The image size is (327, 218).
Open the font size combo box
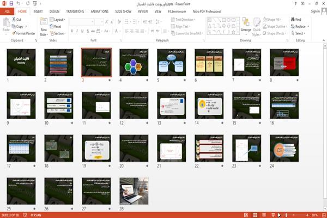click(x=99, y=22)
